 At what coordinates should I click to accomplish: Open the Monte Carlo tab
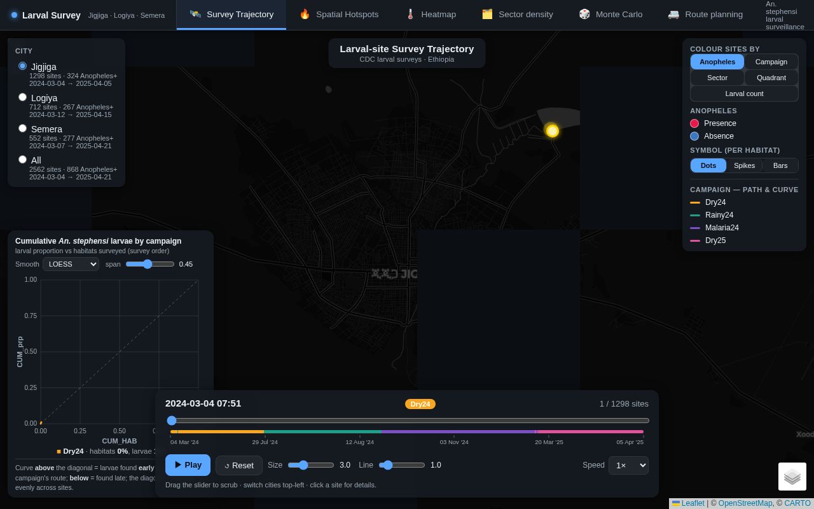(610, 14)
